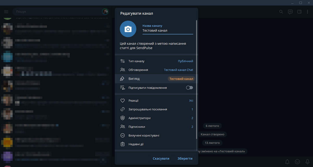313x167 pixels.
Task: Click the 6 лютого date badge
Action: click(x=212, y=126)
